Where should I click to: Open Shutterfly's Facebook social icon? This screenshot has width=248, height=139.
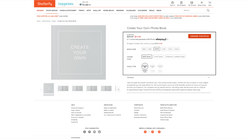pyautogui.click(x=85, y=132)
